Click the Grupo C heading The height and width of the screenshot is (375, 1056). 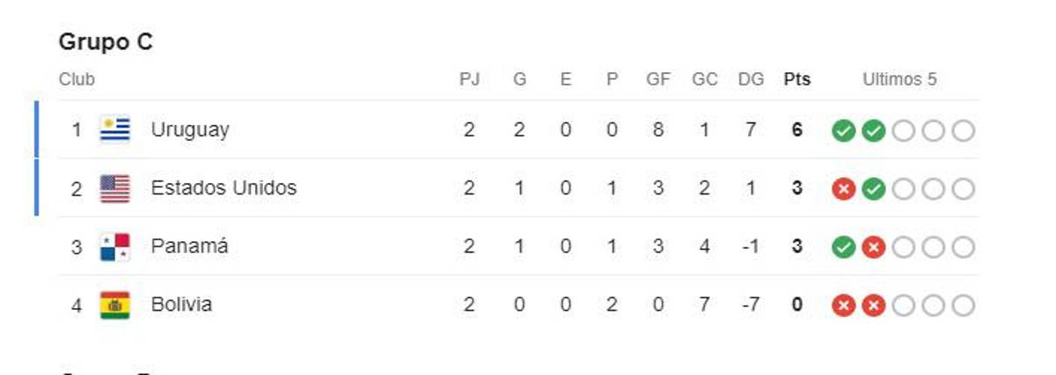[106, 42]
